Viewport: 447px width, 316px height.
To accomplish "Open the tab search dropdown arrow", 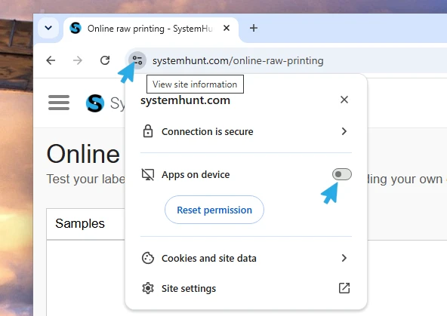I will coord(48,28).
